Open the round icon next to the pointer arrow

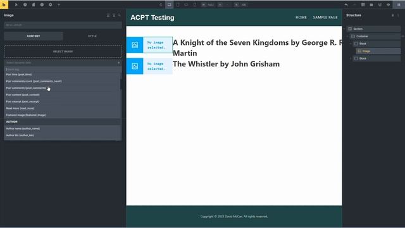click(25, 4)
